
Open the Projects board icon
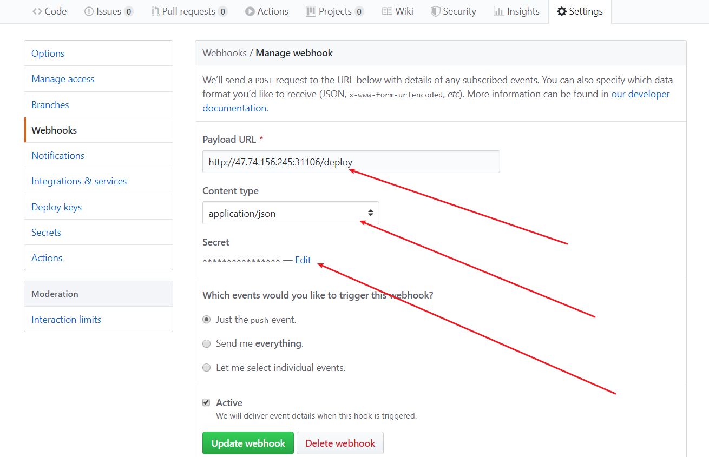tap(311, 11)
